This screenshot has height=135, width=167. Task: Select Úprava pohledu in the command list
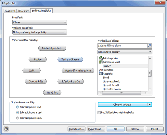coord(111,81)
